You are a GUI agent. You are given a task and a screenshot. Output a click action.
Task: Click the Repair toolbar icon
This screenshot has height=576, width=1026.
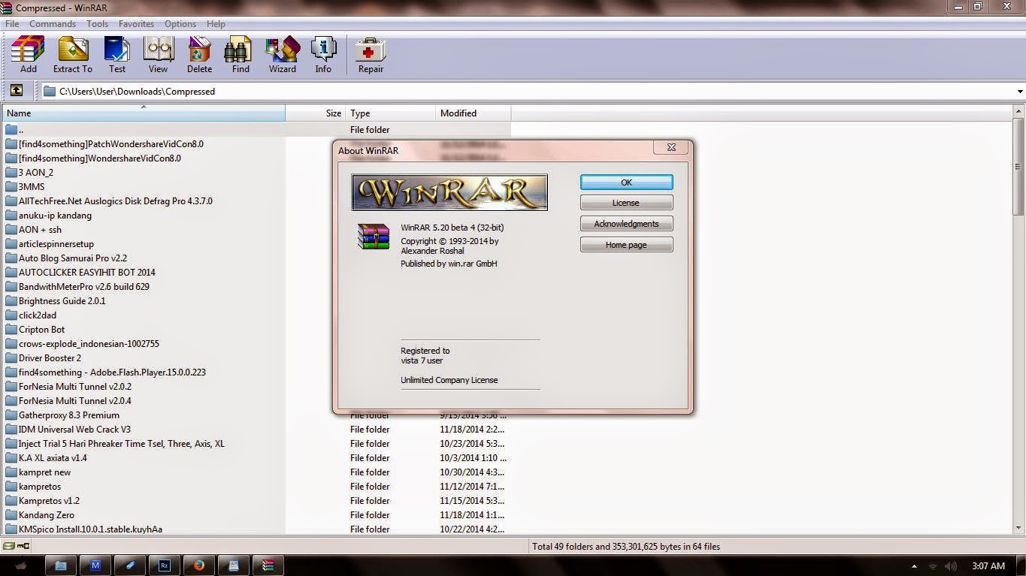click(x=371, y=55)
